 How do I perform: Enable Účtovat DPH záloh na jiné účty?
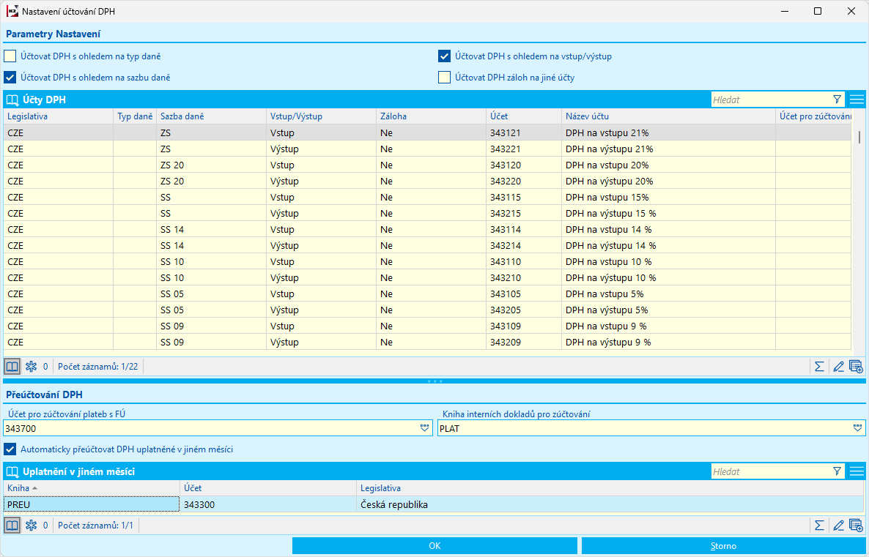[444, 78]
